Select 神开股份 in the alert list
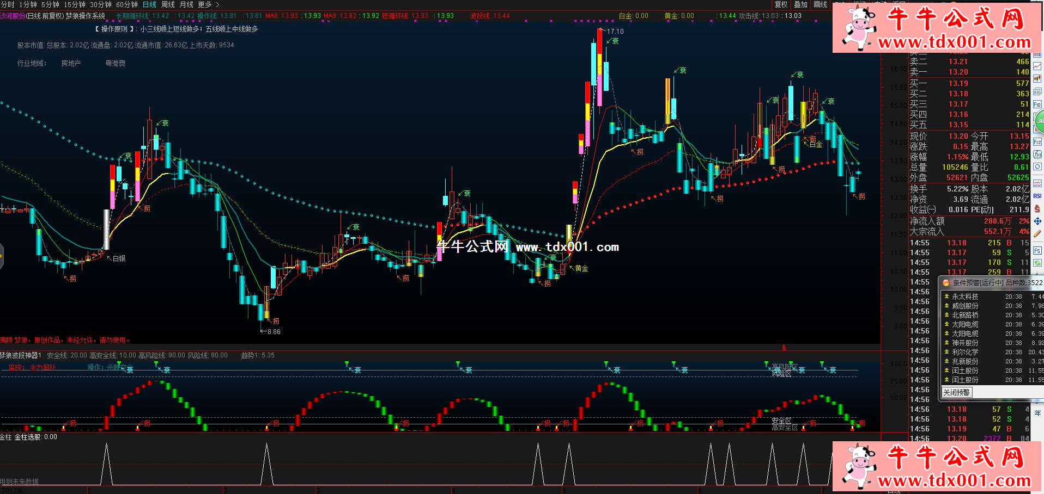Viewport: 1044px width, 494px height. [x=965, y=343]
